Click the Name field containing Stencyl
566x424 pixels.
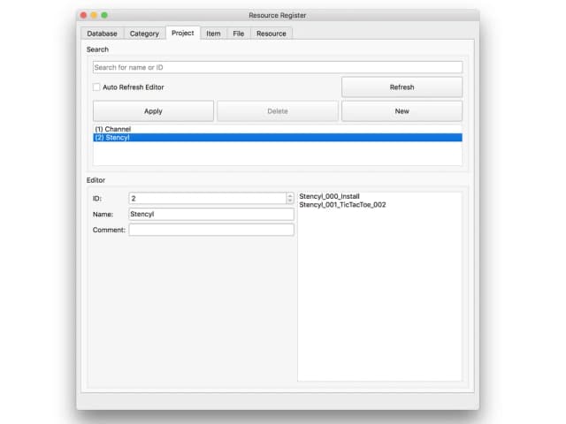pos(211,214)
